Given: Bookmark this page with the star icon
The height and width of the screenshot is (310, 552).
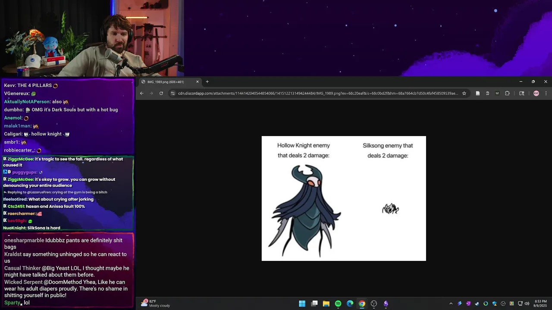Looking at the screenshot, I should (464, 93).
